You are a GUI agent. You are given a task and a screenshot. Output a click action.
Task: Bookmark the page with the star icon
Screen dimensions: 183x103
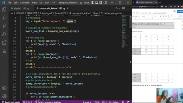pos(166,7)
